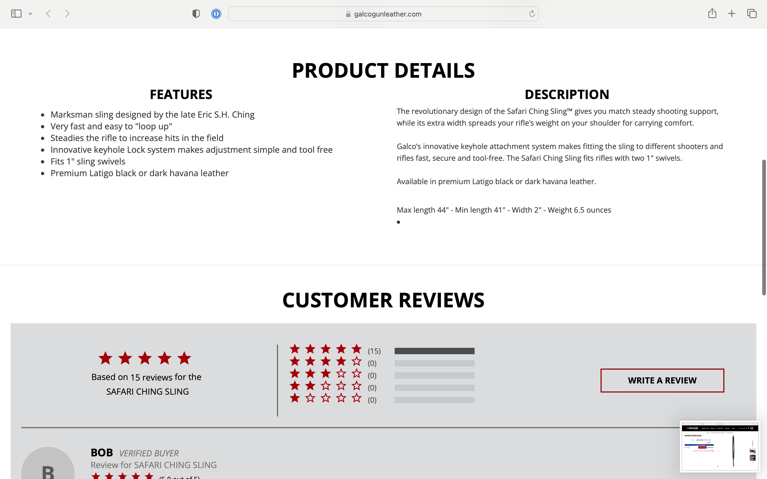Show the tab overview icon

point(752,14)
